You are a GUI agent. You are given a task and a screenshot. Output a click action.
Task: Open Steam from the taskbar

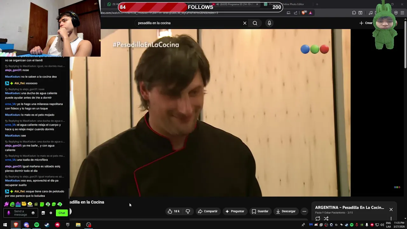[x=47, y=225]
